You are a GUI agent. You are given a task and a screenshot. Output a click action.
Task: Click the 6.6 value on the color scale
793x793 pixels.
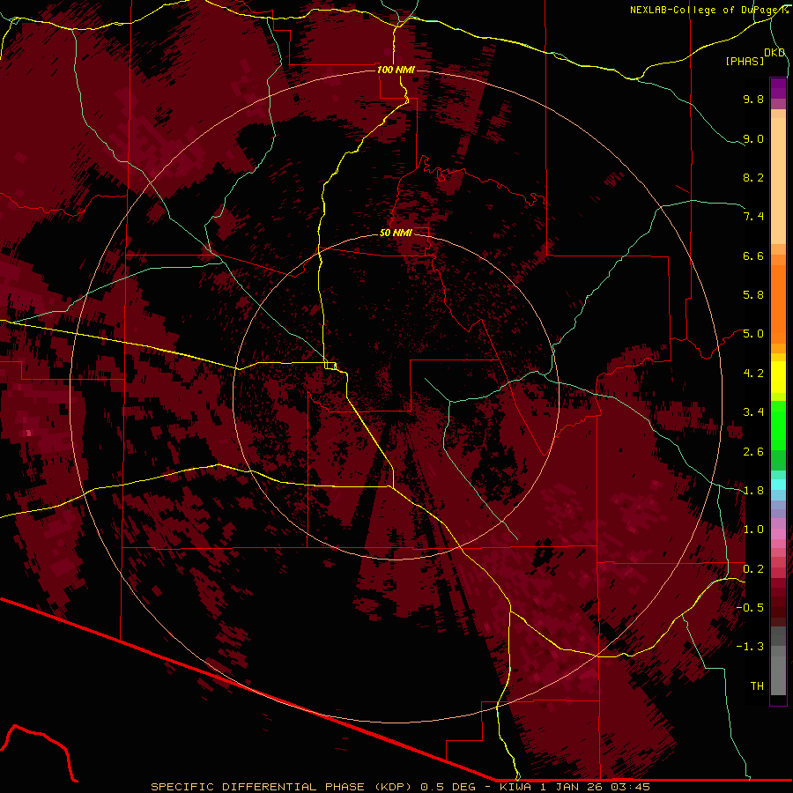point(753,256)
